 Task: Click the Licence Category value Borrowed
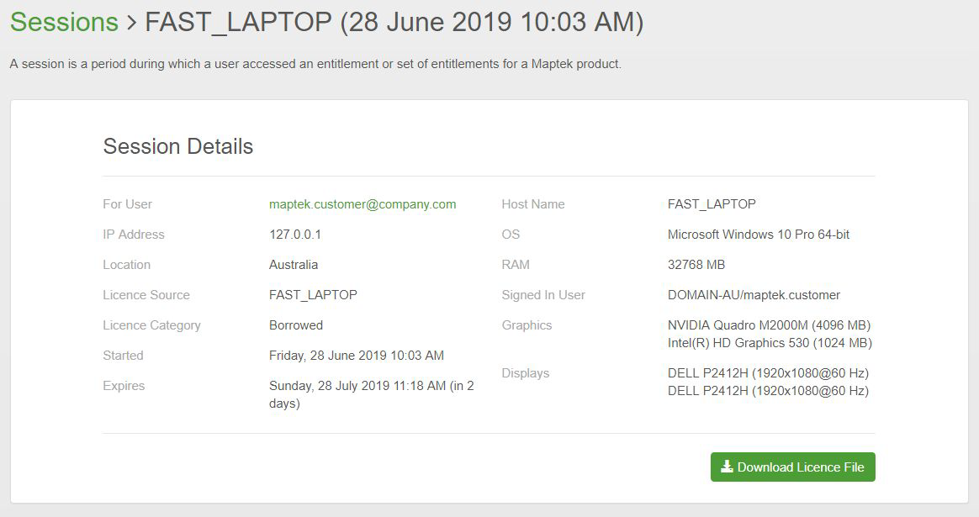point(296,325)
